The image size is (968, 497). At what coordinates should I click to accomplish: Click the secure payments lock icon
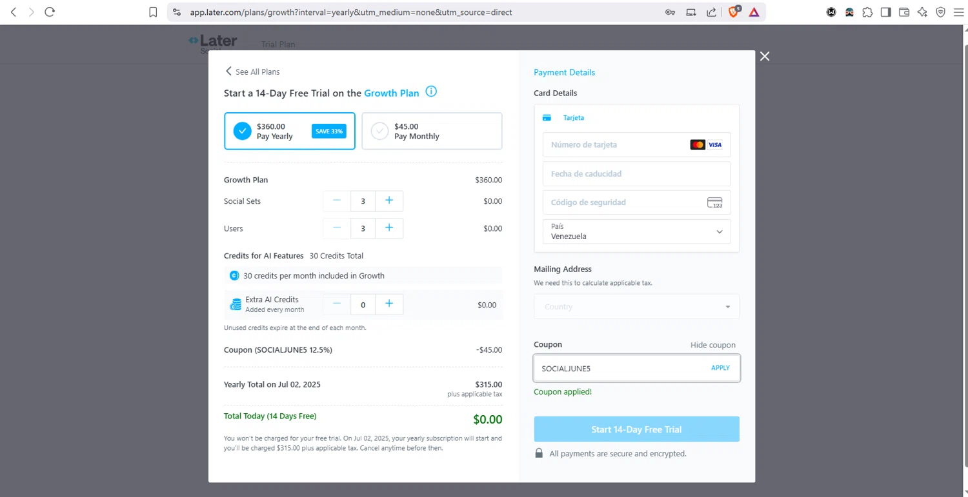click(539, 453)
